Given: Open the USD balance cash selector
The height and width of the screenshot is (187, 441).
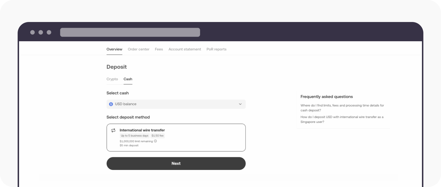Looking at the screenshot, I should [176, 104].
